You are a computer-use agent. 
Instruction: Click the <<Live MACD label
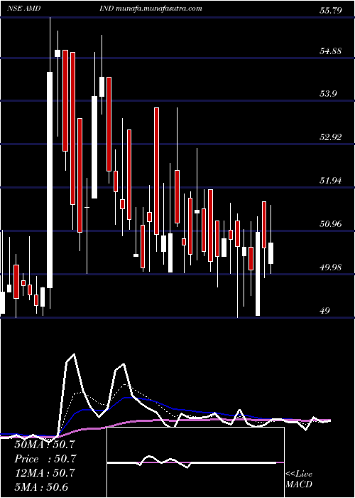pos(299,479)
